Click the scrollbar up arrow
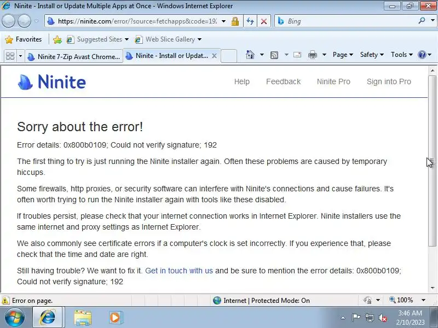438x328 pixels. click(x=433, y=71)
